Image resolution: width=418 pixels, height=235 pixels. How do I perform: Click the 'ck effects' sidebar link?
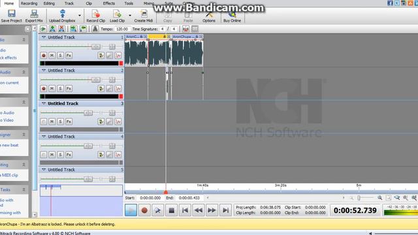(x=8, y=57)
